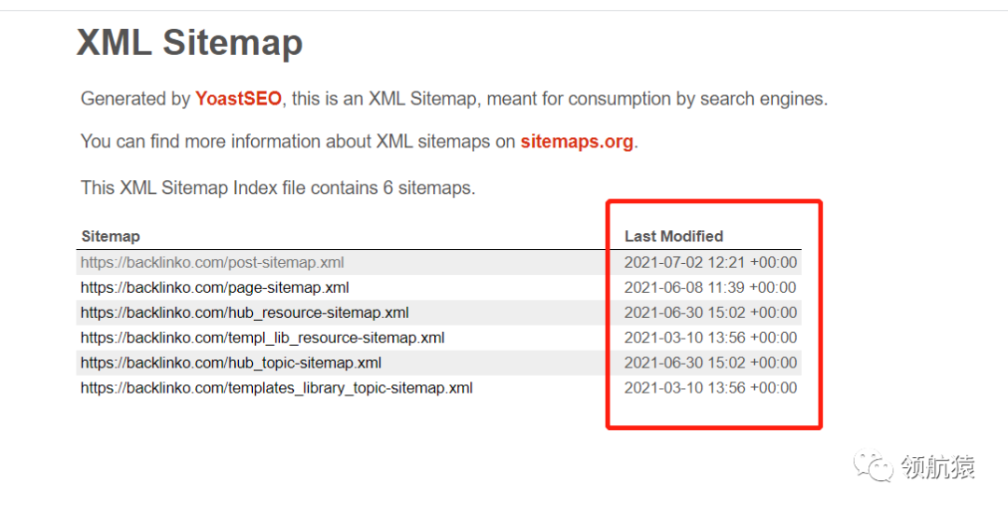Open the templ_lib_resource-sitemap.xml link
This screenshot has height=512, width=1008.
[x=262, y=339]
